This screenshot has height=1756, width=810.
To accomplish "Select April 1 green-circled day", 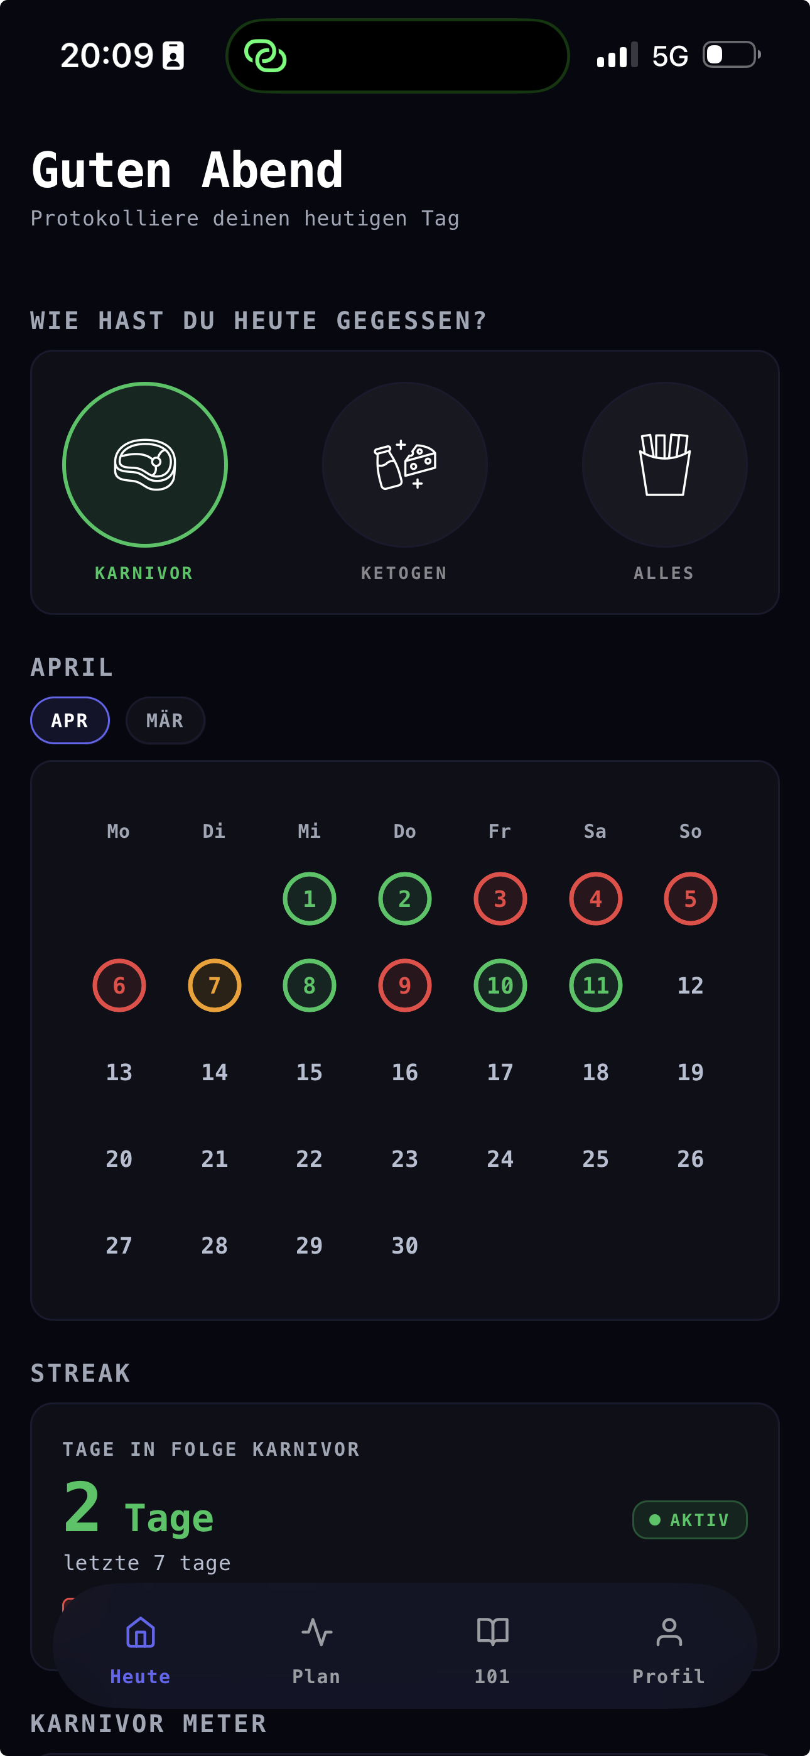I will point(309,899).
